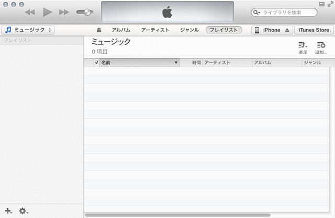Viewport: 335px width, 218px height.
Task: Switch to the アルバム tab
Action: [121, 30]
